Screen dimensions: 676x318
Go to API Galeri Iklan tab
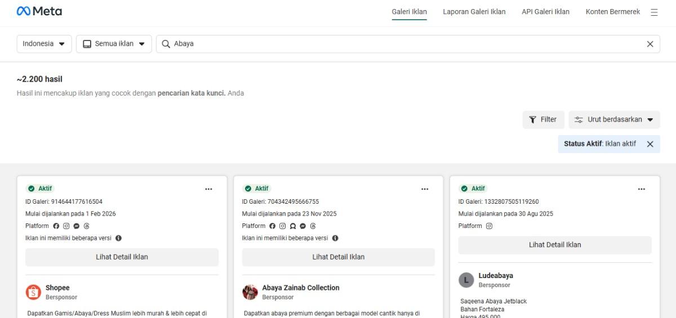[545, 12]
